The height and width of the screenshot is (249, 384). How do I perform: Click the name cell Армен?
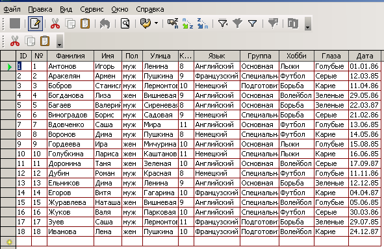[108, 76]
